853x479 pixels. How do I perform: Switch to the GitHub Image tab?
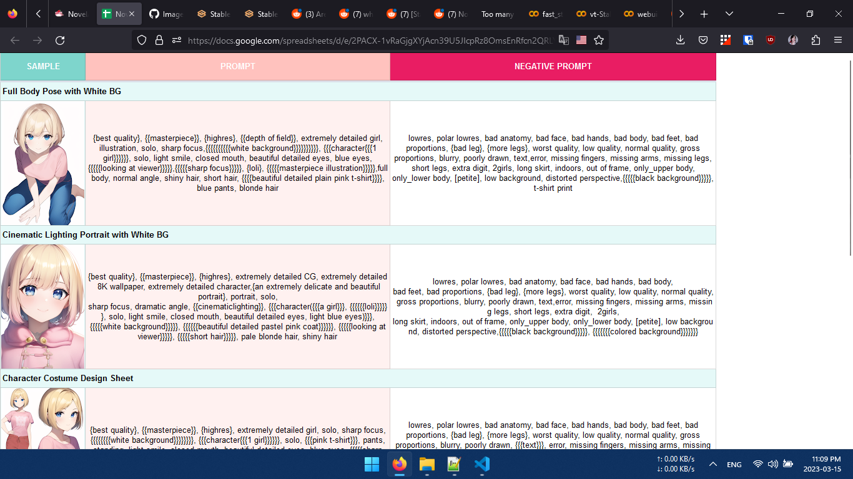point(165,13)
